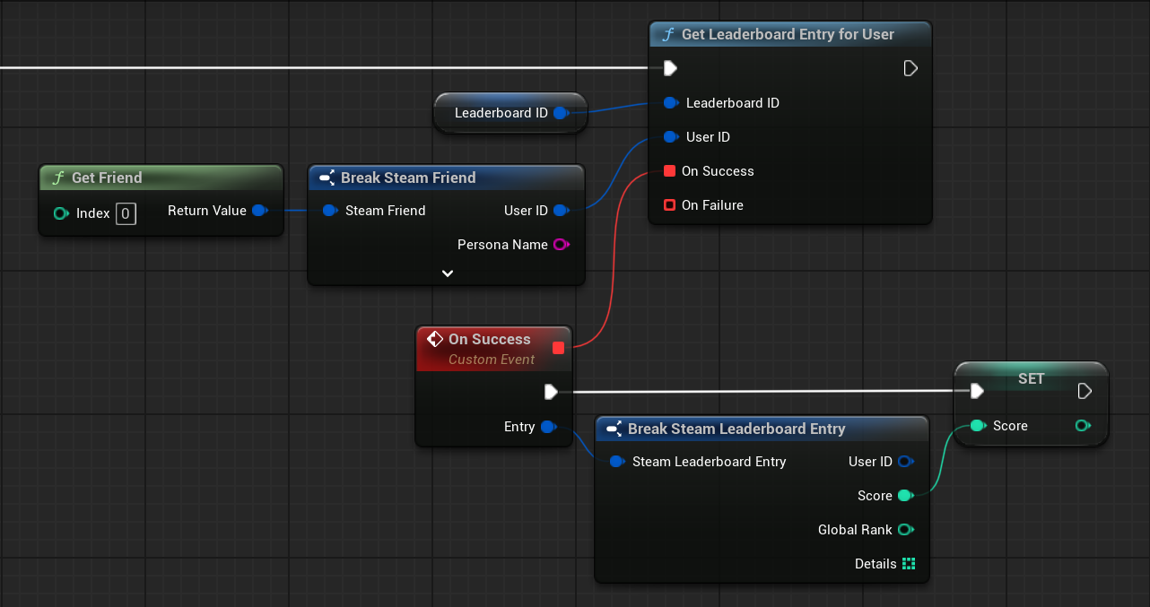Select the Get Leaderboard Entry for User title

pos(788,35)
